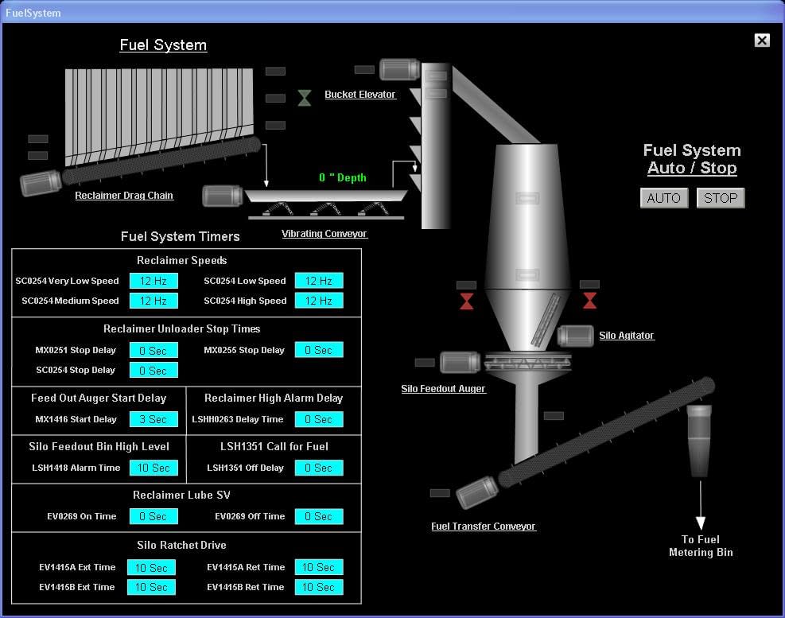785x618 pixels.
Task: Click the green 0 Depth indicator
Action: point(342,177)
